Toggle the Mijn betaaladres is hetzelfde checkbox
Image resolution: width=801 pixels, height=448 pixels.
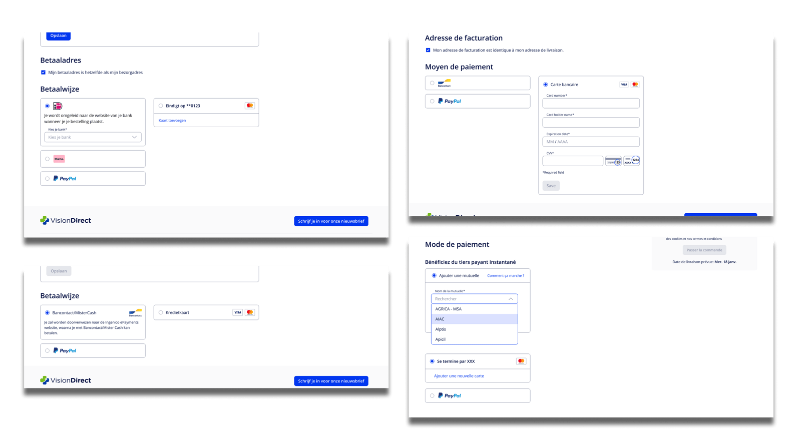[x=43, y=73]
